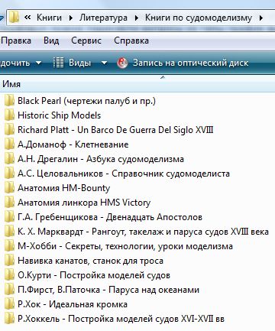Click folder icon beside П.Фирст, В.Паточка entry

coord(9,290)
